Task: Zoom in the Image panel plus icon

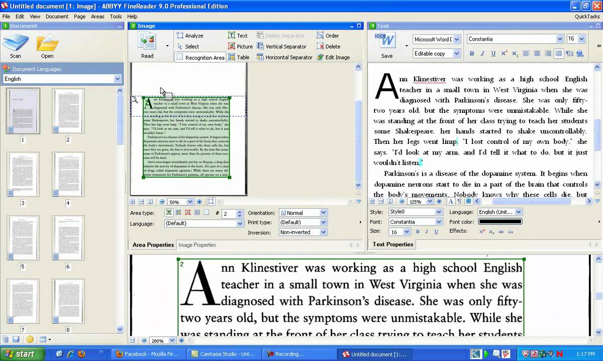Action: pos(199,202)
